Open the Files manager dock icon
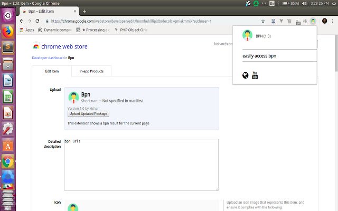Viewport: 338px width, 211px height. pos(8,64)
